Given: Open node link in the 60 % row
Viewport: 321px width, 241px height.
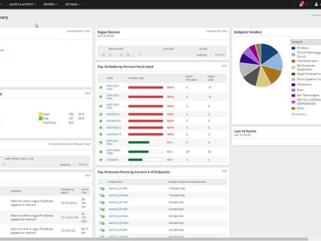Looking at the screenshot, I should [113, 143].
